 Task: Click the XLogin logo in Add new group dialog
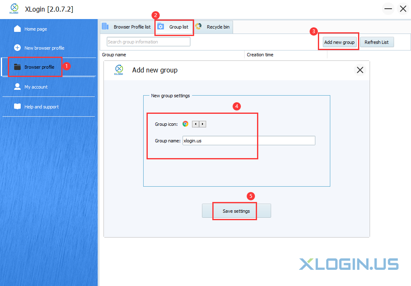[119, 70]
